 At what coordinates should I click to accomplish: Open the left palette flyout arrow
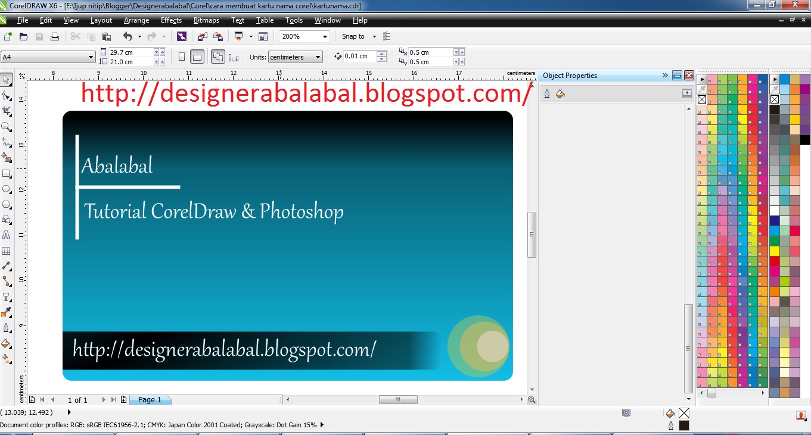pyautogui.click(x=702, y=79)
